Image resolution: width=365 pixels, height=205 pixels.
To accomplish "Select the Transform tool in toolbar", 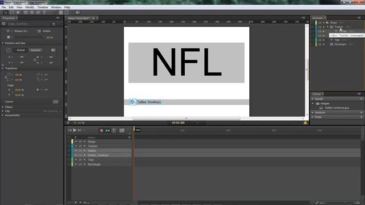I will click(11, 13).
